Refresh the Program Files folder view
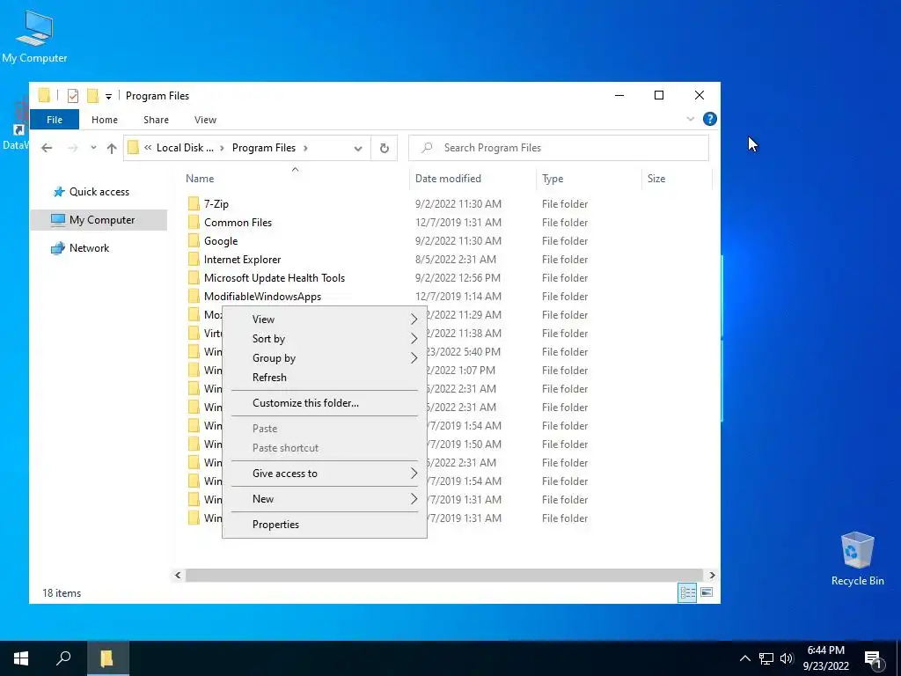Image resolution: width=901 pixels, height=676 pixels. click(385, 148)
